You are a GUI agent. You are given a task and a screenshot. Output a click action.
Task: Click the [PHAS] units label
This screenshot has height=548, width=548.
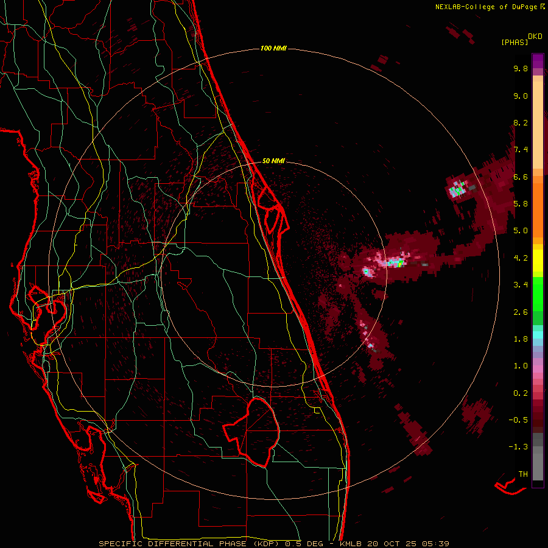pyautogui.click(x=515, y=42)
